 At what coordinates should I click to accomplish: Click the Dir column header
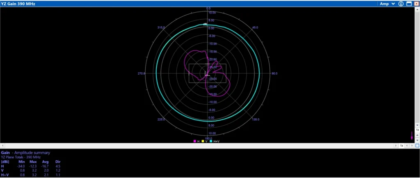click(58, 162)
